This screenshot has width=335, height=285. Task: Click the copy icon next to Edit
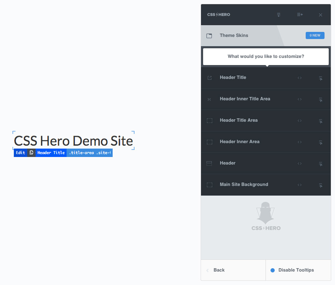coord(31,153)
